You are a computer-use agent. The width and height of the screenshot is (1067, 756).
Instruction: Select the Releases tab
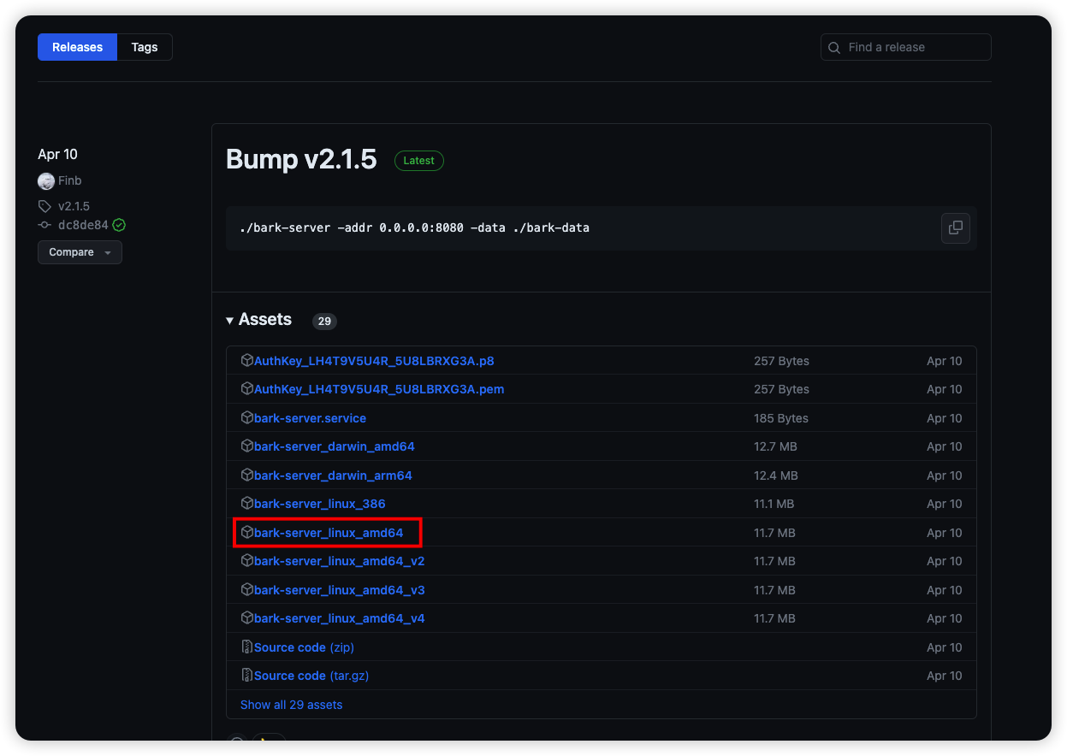[x=77, y=47]
